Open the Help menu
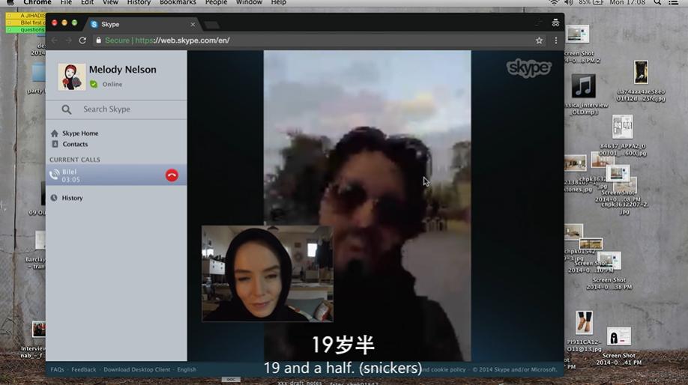 pos(279,3)
